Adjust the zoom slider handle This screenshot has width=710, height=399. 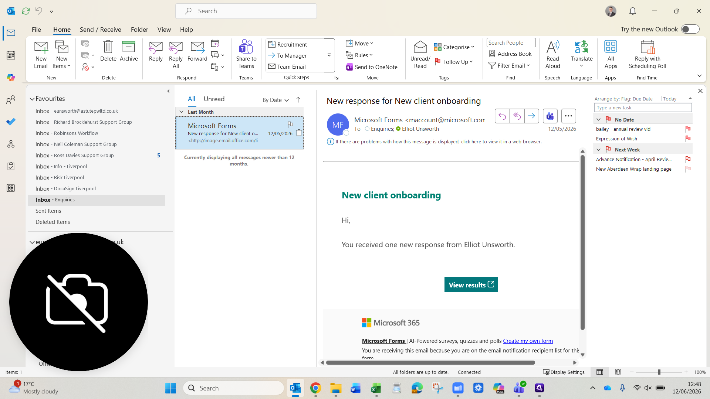[x=659, y=372]
